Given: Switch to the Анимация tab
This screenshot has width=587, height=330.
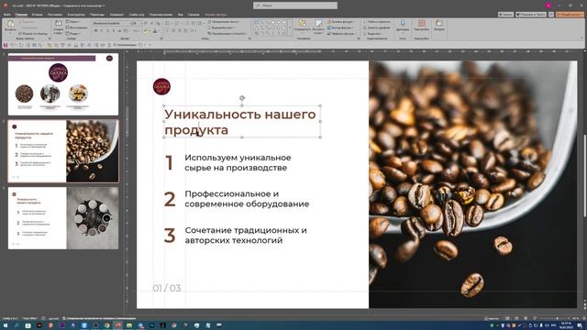Looking at the screenshot, I should [x=116, y=15].
